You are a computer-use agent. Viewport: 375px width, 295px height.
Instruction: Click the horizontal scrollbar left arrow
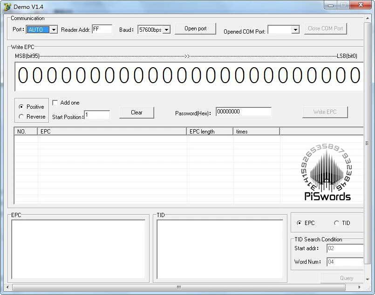[x=7, y=287]
